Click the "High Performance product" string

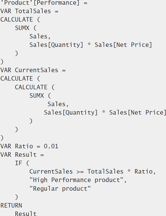tap(76, 180)
